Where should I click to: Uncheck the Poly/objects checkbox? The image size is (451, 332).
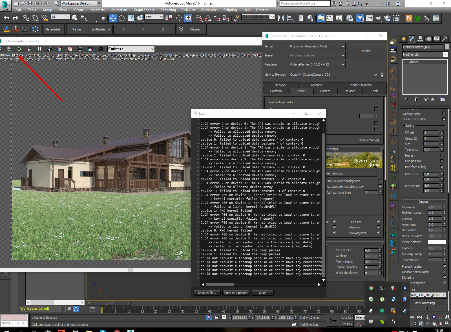pyautogui.click(x=378, y=233)
